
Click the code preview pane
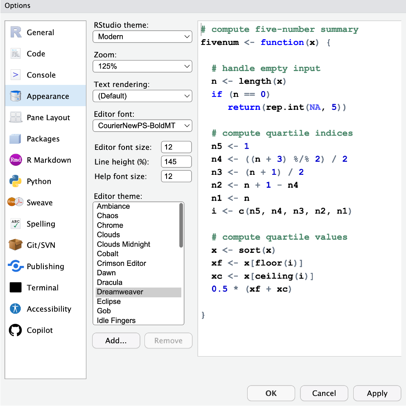pos(300,189)
